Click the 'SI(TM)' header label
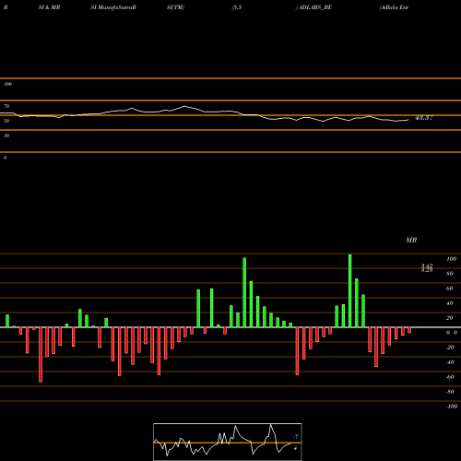The height and width of the screenshot is (461, 461). point(175,7)
